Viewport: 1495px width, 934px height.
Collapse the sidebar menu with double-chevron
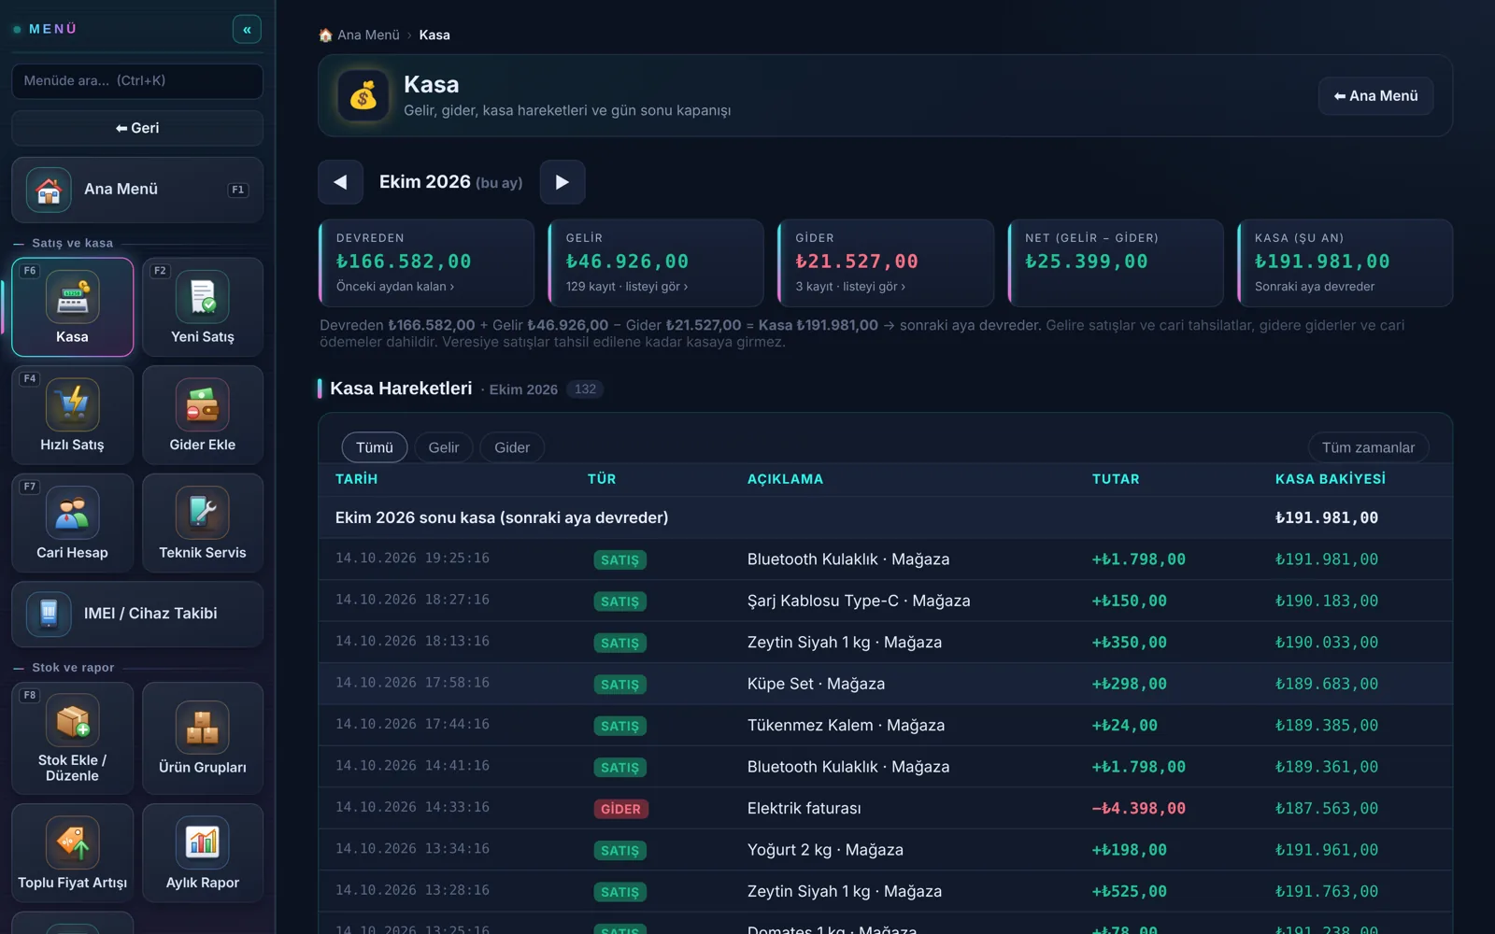point(247,29)
